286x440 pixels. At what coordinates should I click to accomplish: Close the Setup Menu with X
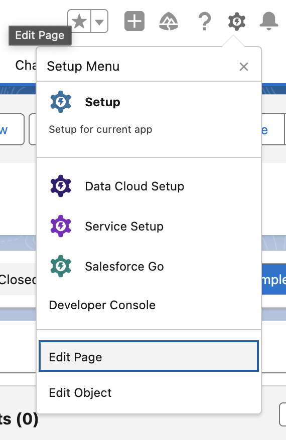(x=243, y=67)
